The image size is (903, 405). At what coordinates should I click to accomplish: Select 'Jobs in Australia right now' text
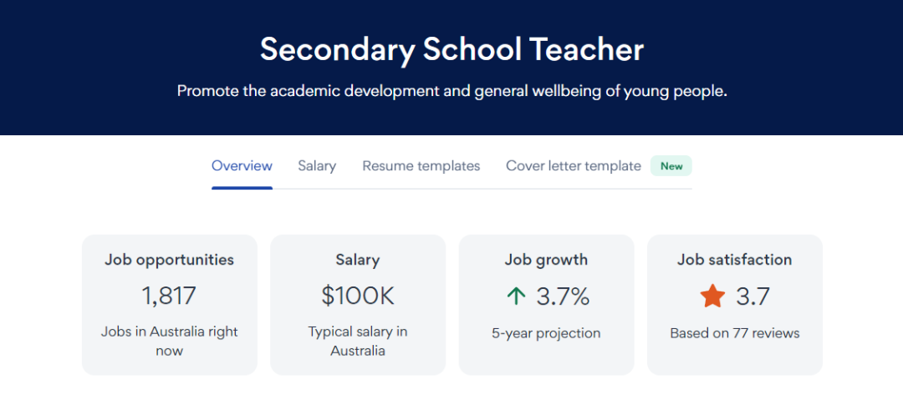click(169, 341)
